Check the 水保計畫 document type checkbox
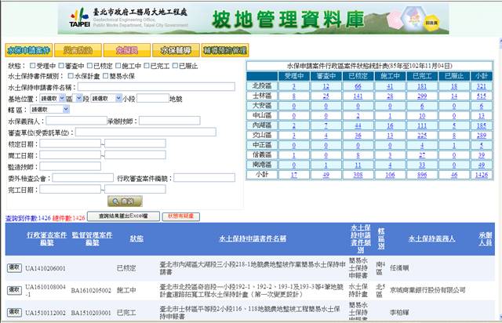This screenshot has height=323, width=502. 71,76
